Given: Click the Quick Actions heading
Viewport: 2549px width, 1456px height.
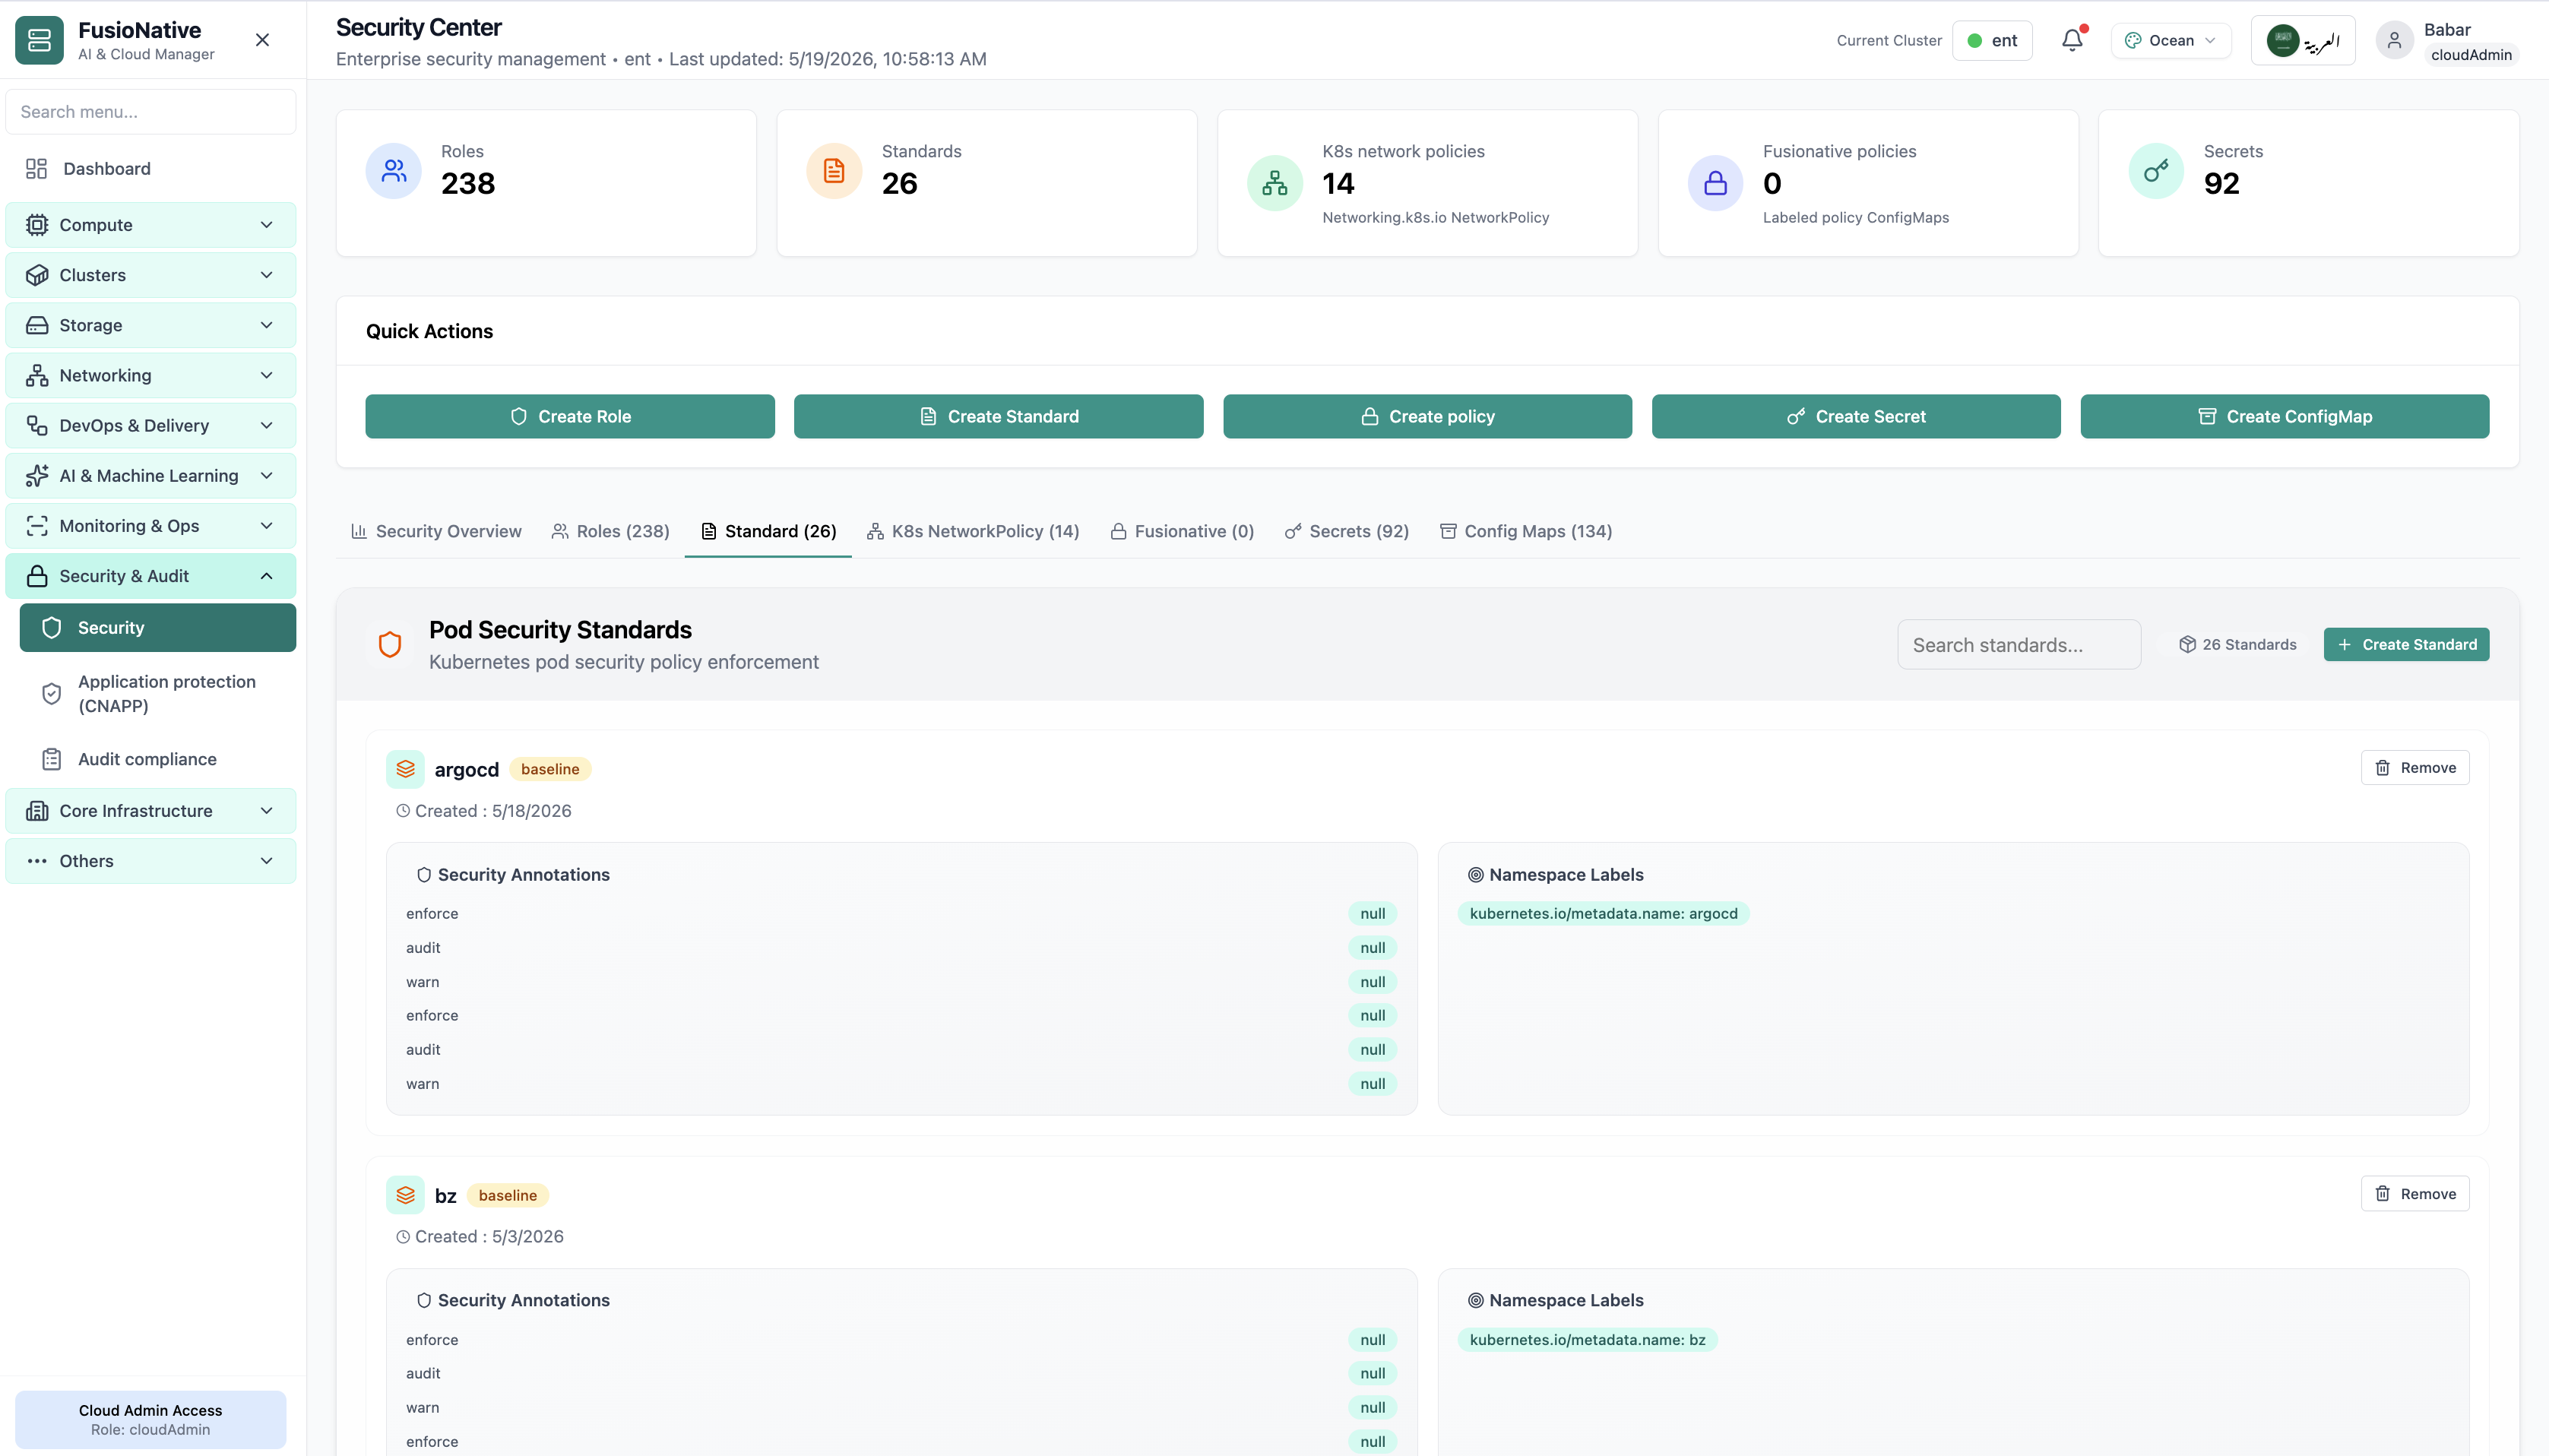Looking at the screenshot, I should tap(429, 331).
